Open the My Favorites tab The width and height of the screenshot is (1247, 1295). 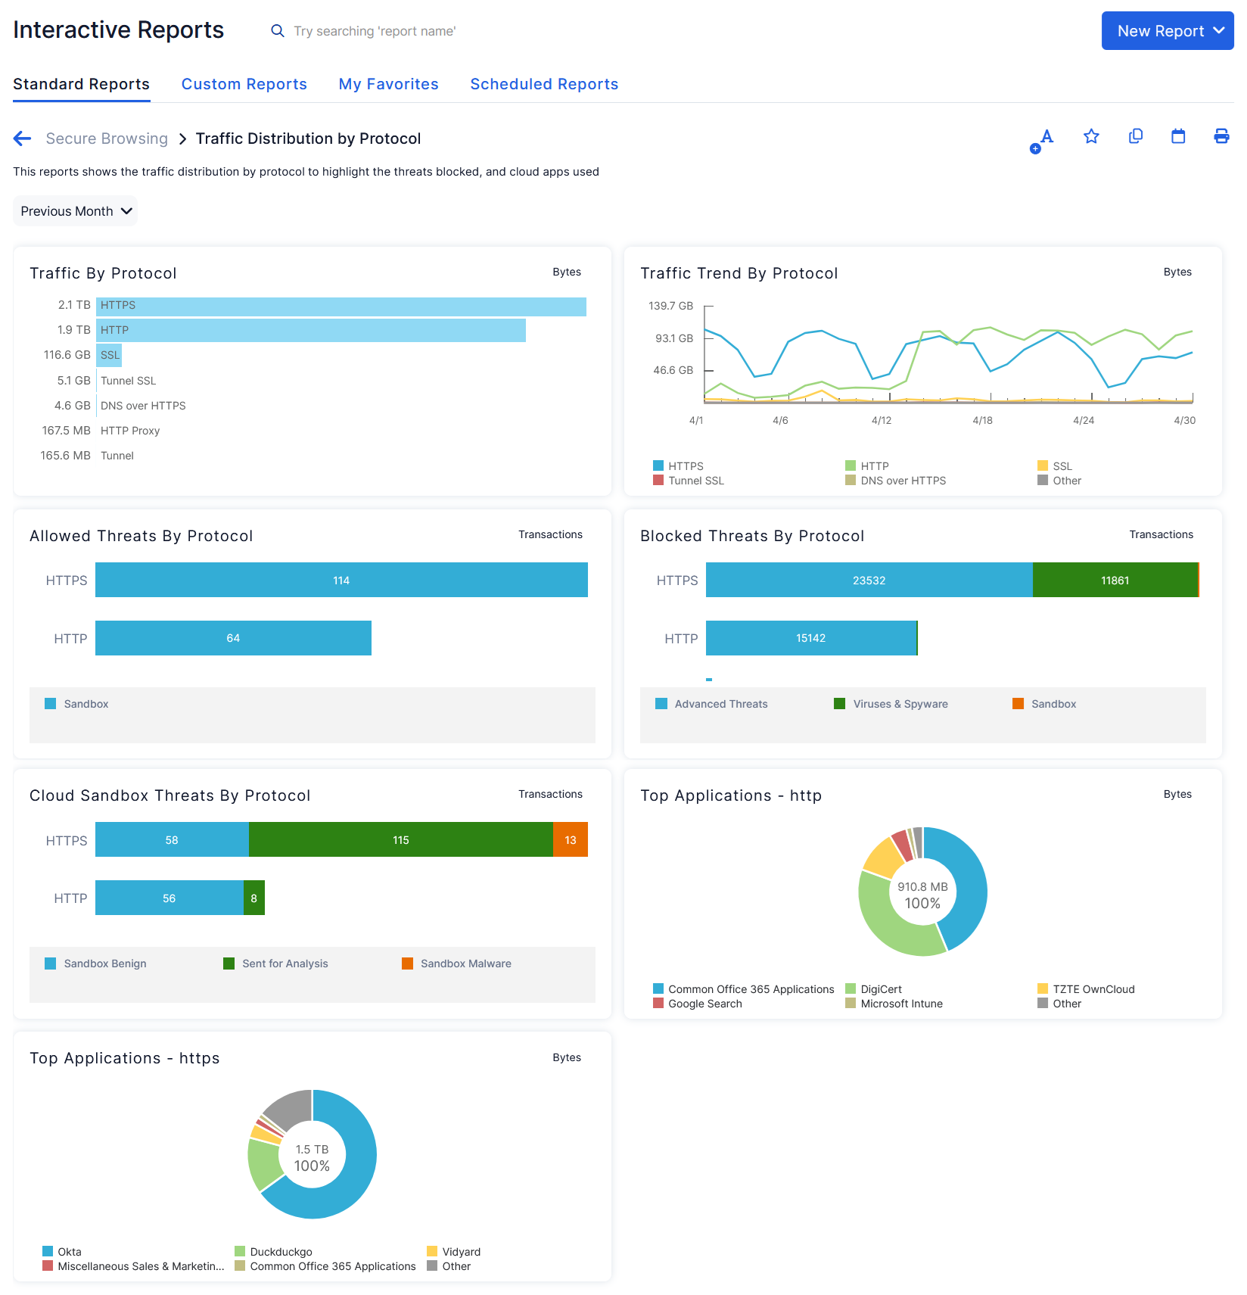[x=389, y=84]
